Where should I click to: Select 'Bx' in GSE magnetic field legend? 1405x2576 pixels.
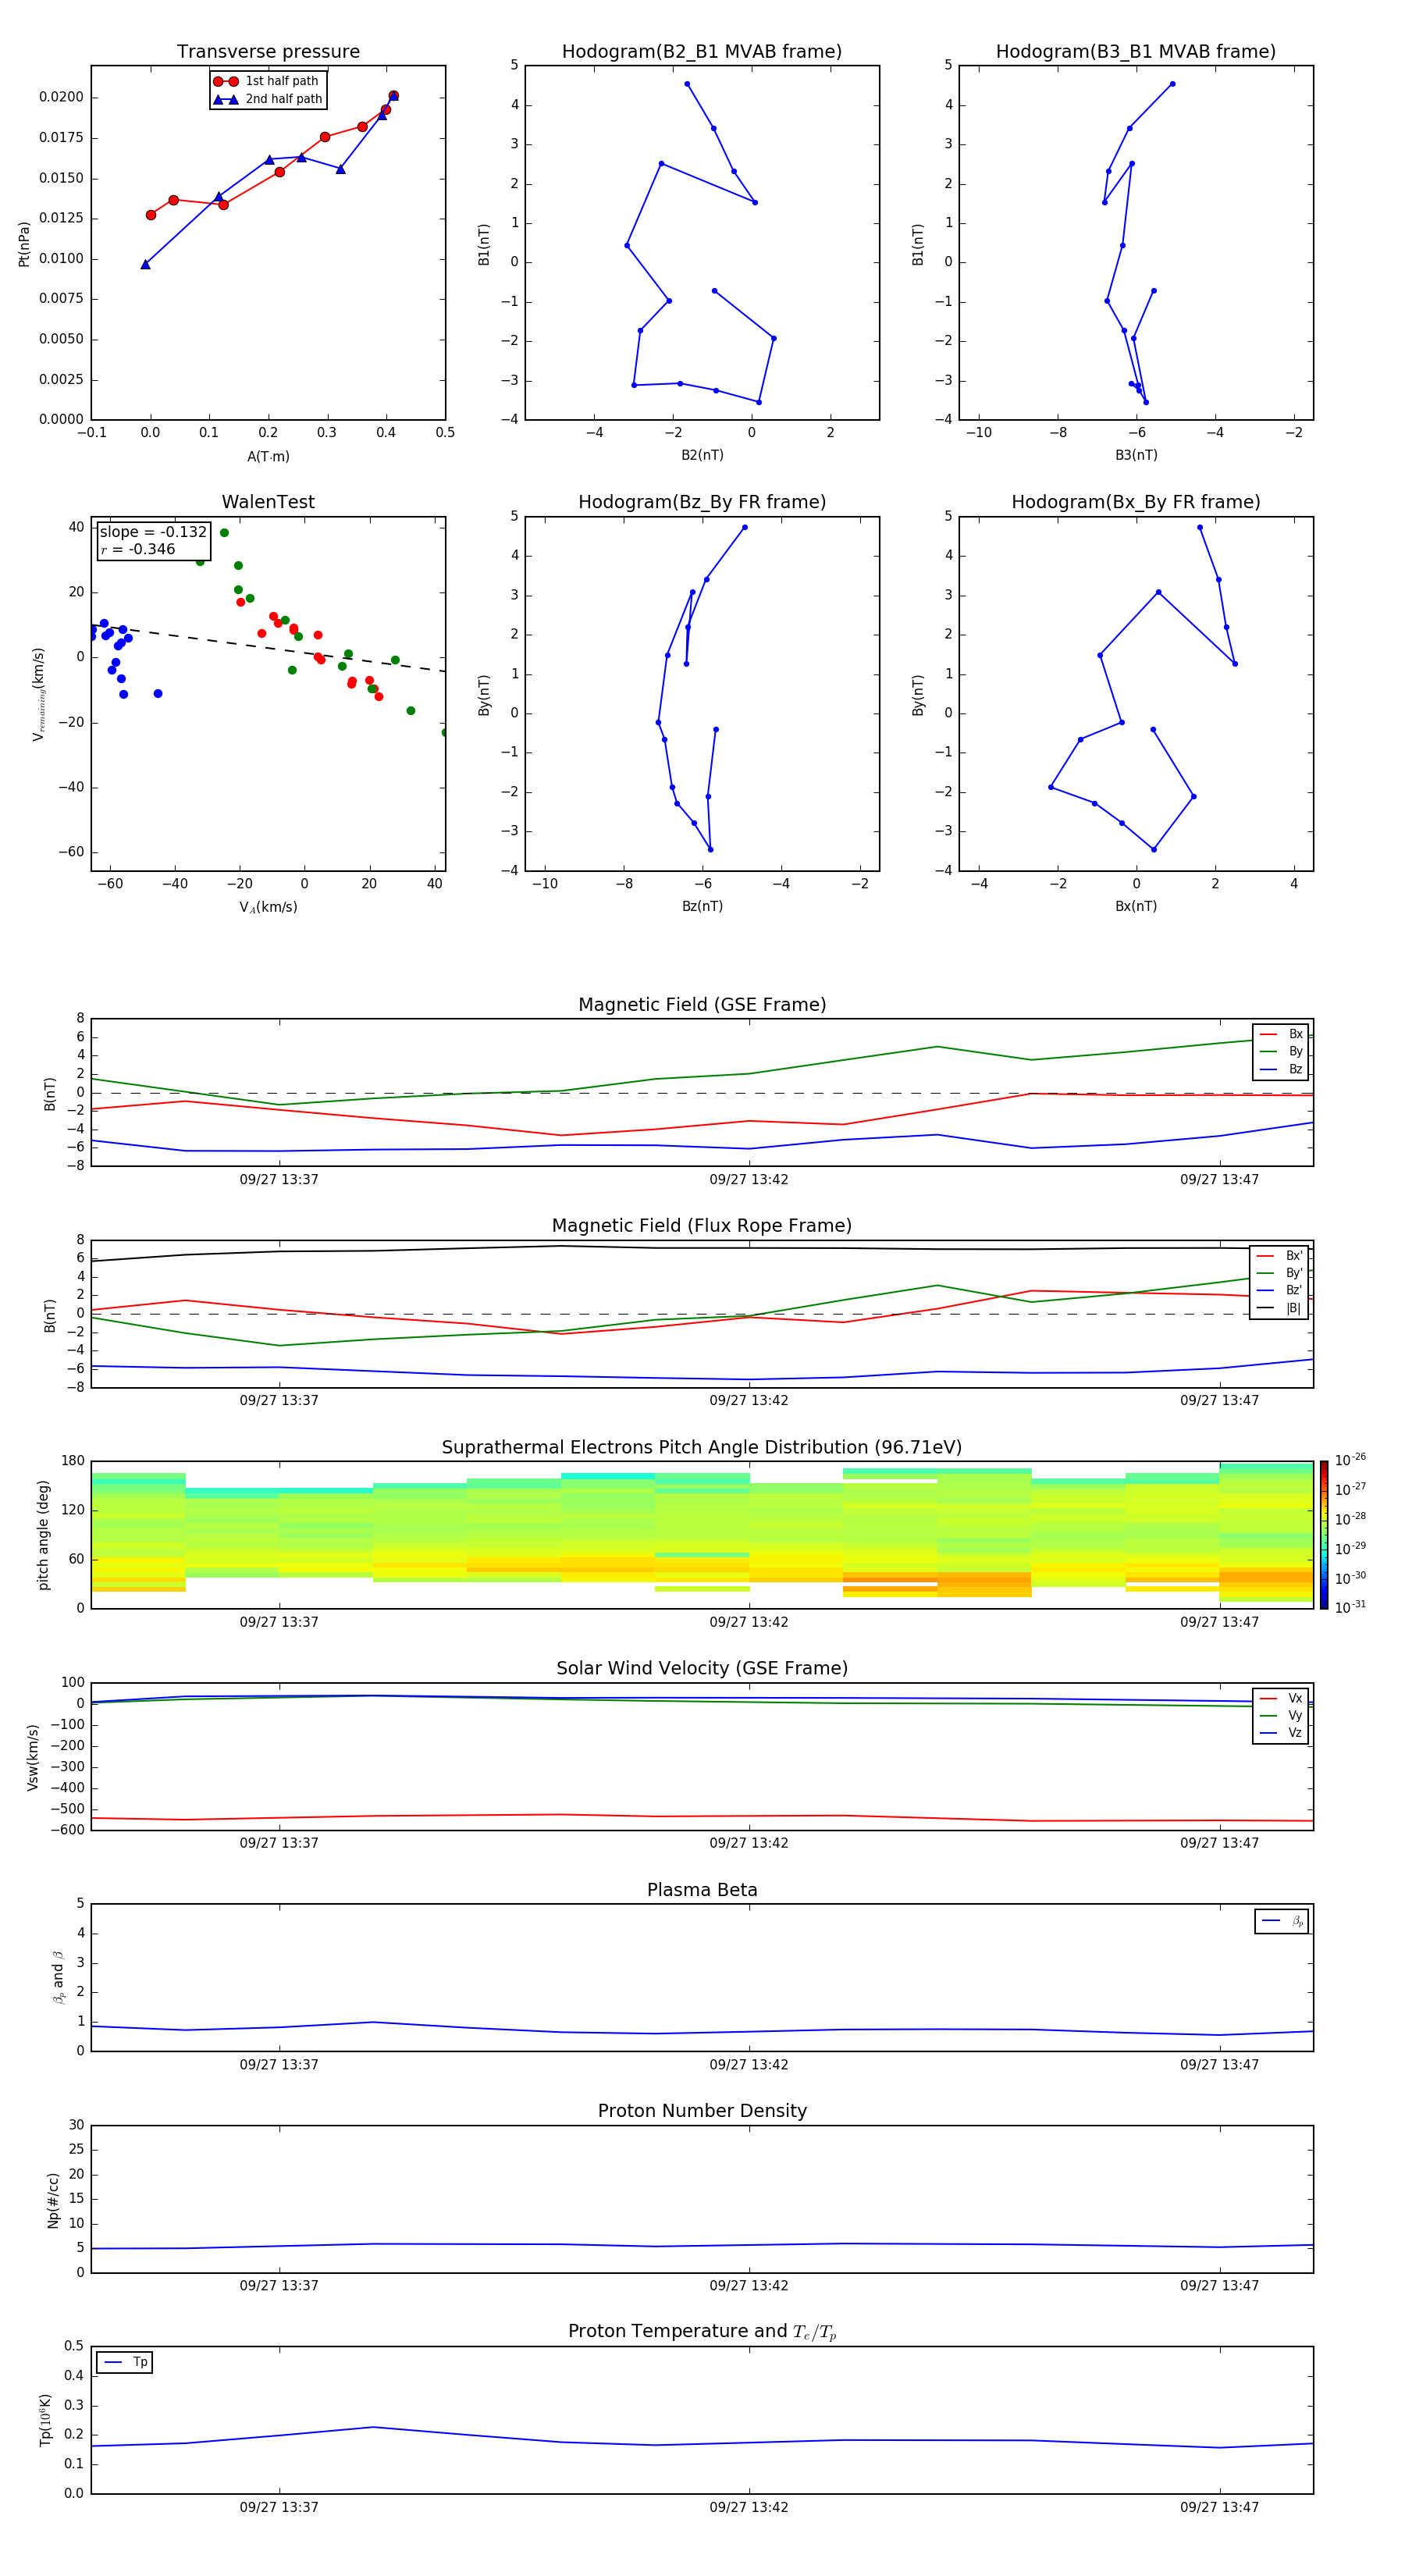click(1281, 1034)
